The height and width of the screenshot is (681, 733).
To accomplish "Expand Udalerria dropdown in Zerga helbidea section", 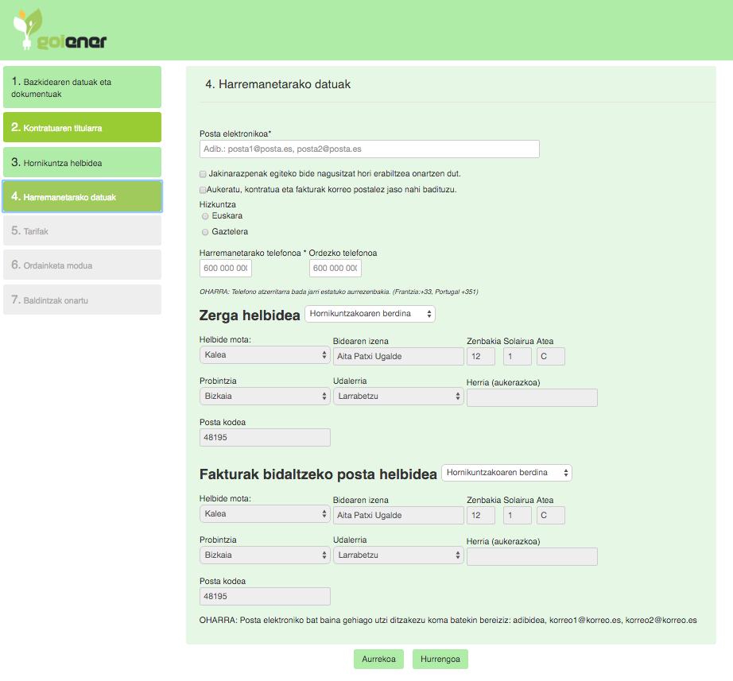I will [x=398, y=396].
